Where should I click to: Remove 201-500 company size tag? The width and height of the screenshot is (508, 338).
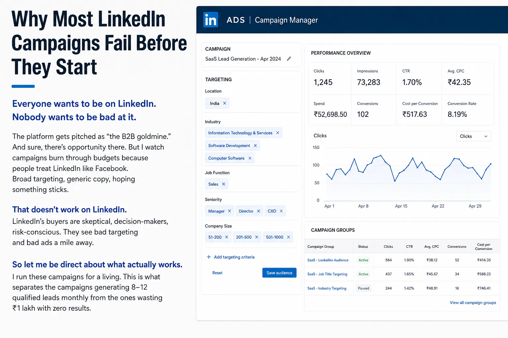click(x=257, y=237)
